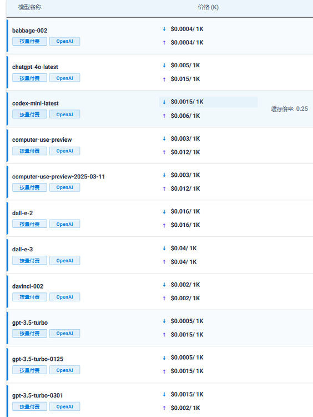
Task: Click davinci-002 input price $0.002/ 1K
Action: [185, 285]
